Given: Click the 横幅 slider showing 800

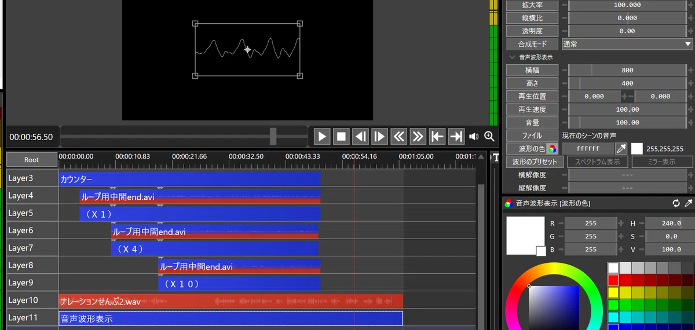Looking at the screenshot, I should click(x=627, y=70).
